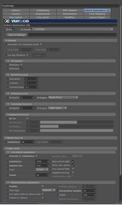Click the Depth value field
The height and width of the screenshot is (205, 122).
point(89,195)
